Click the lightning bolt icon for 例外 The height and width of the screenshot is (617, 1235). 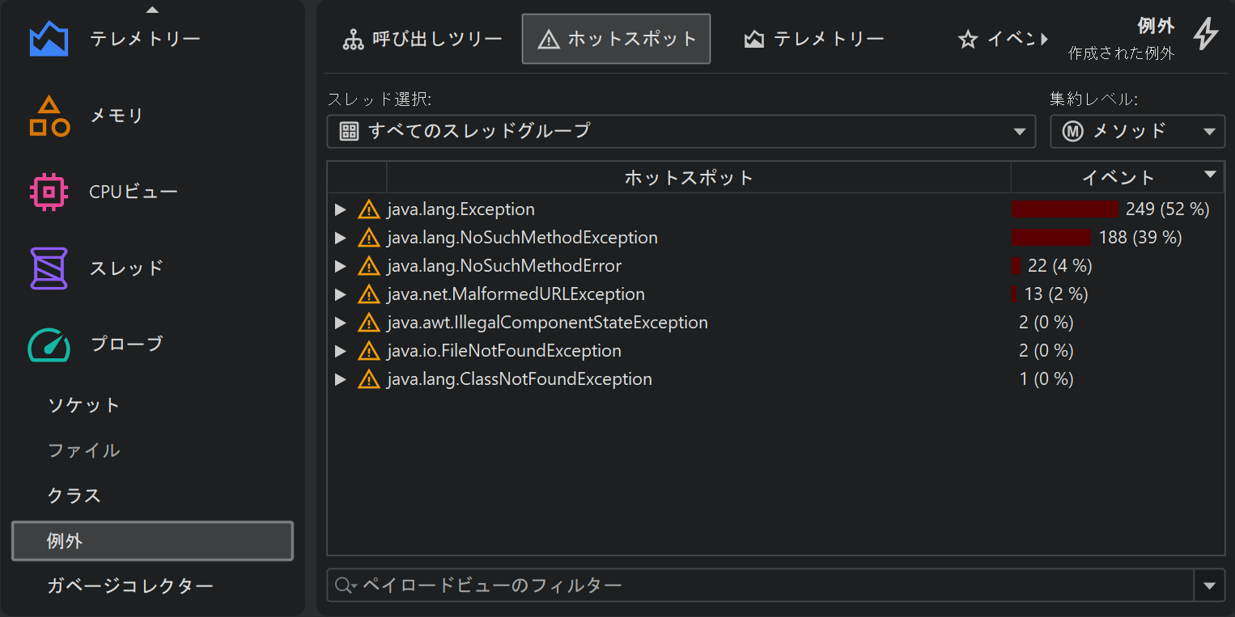point(1206,35)
